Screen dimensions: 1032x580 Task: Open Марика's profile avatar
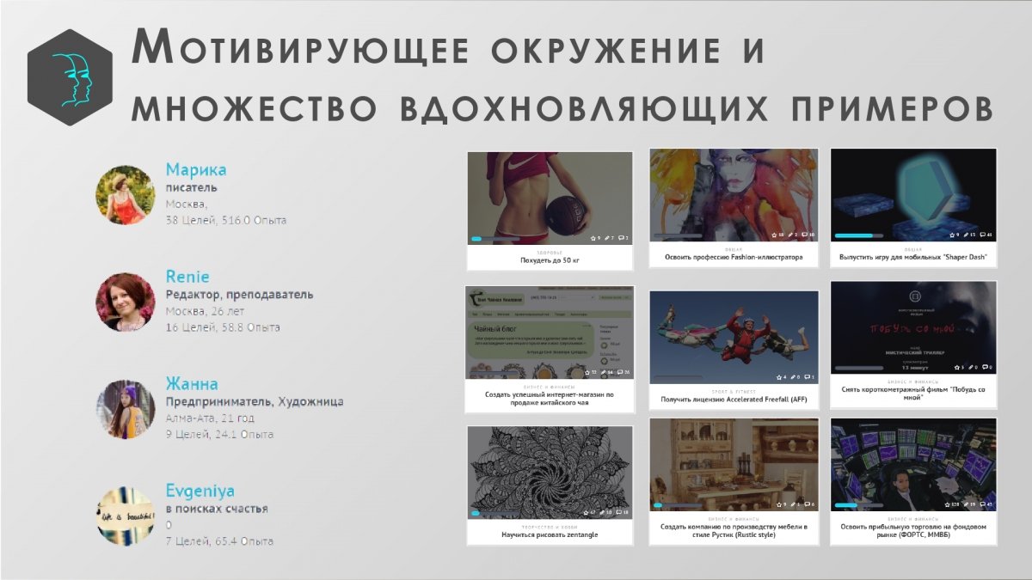point(125,195)
